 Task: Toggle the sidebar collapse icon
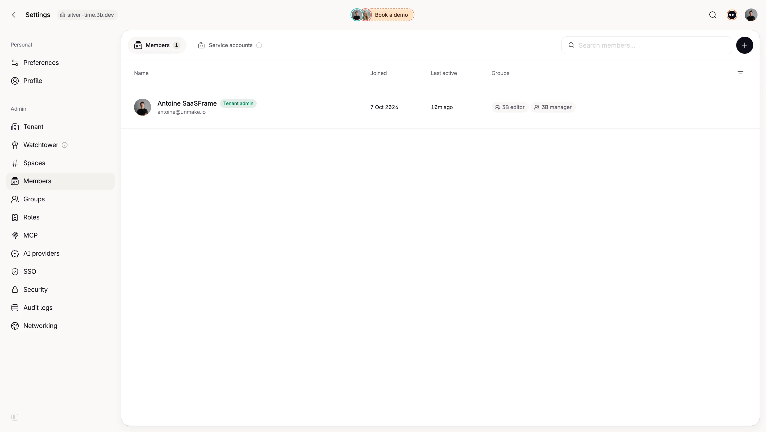click(x=15, y=417)
